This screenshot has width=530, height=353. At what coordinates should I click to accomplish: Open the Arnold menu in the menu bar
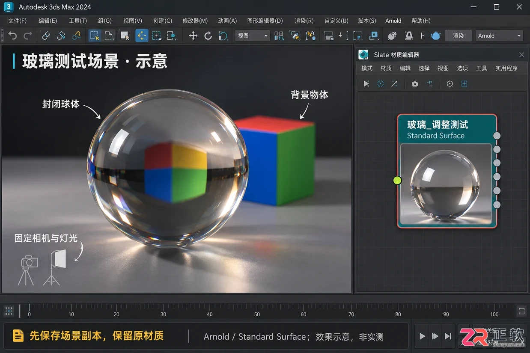393,21
